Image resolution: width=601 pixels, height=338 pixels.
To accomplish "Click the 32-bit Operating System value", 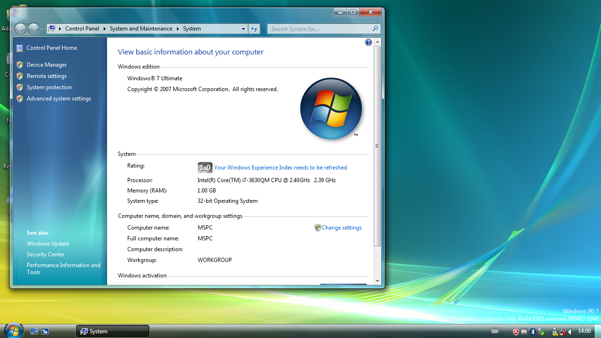I will [228, 201].
